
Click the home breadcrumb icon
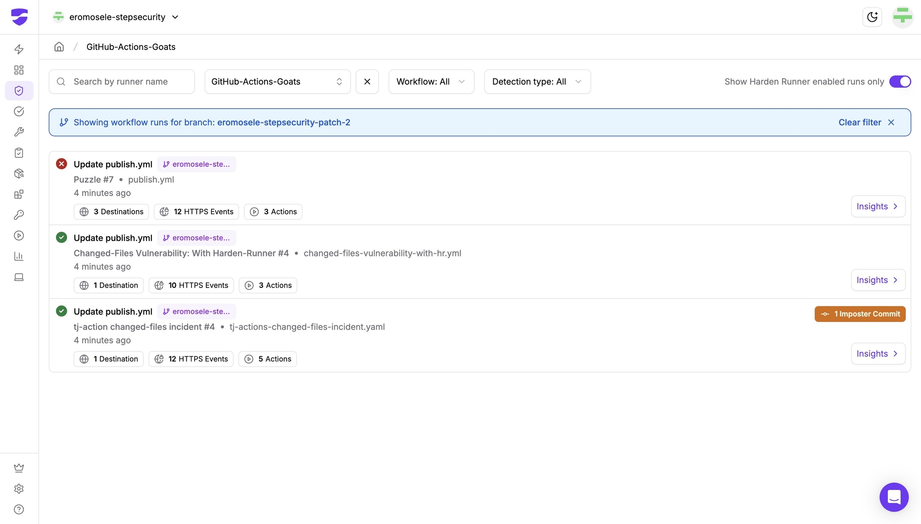tap(59, 47)
